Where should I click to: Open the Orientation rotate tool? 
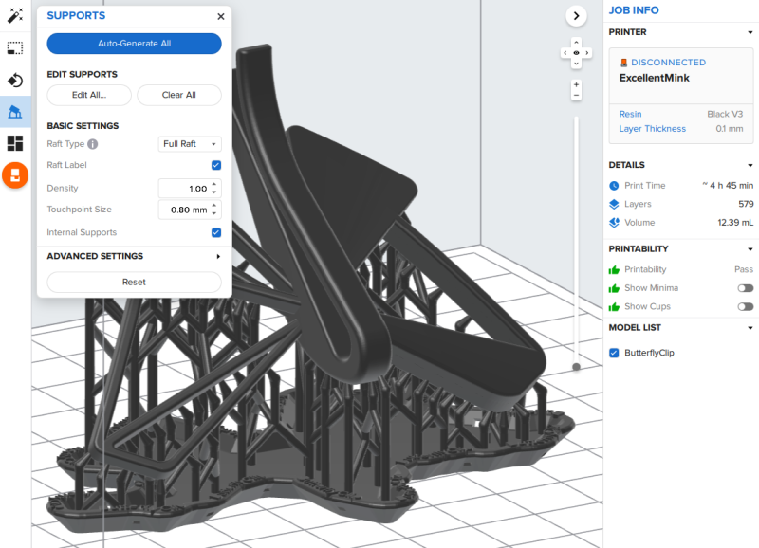15,80
